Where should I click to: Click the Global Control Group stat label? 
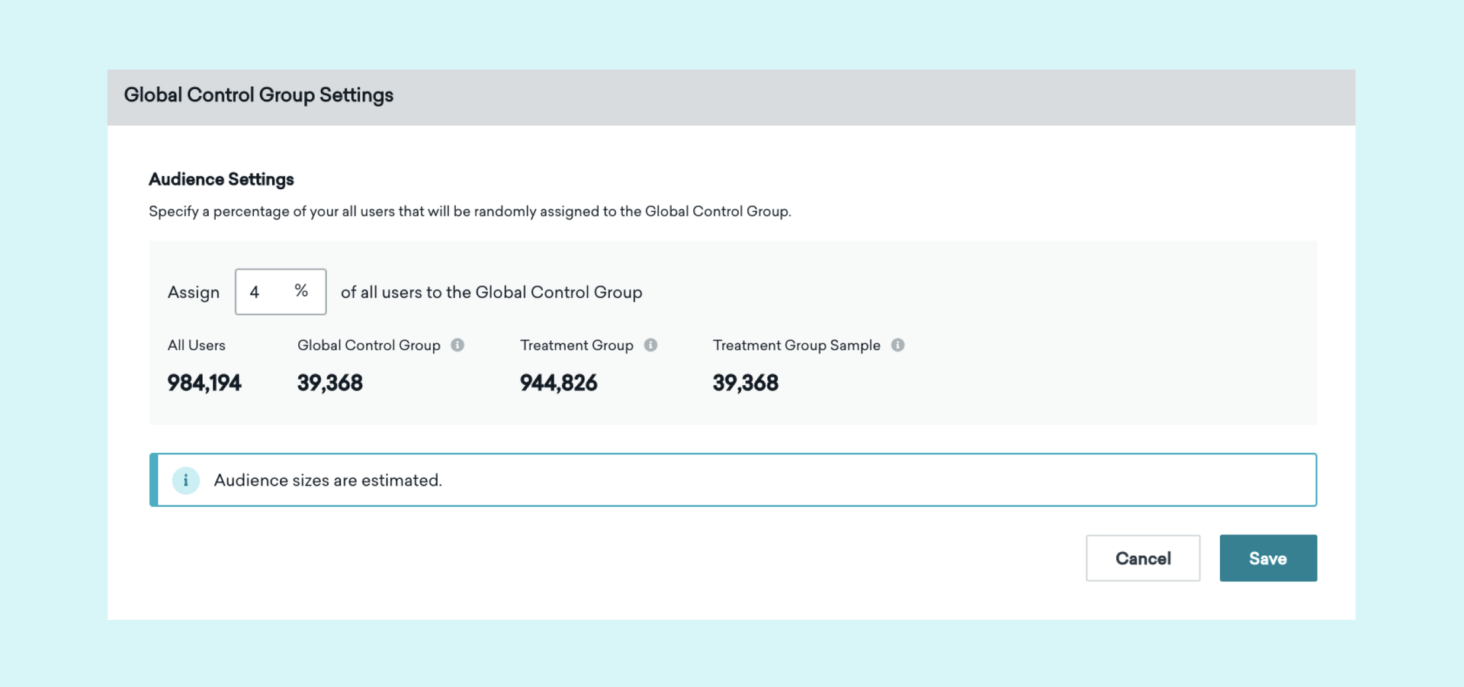(369, 345)
